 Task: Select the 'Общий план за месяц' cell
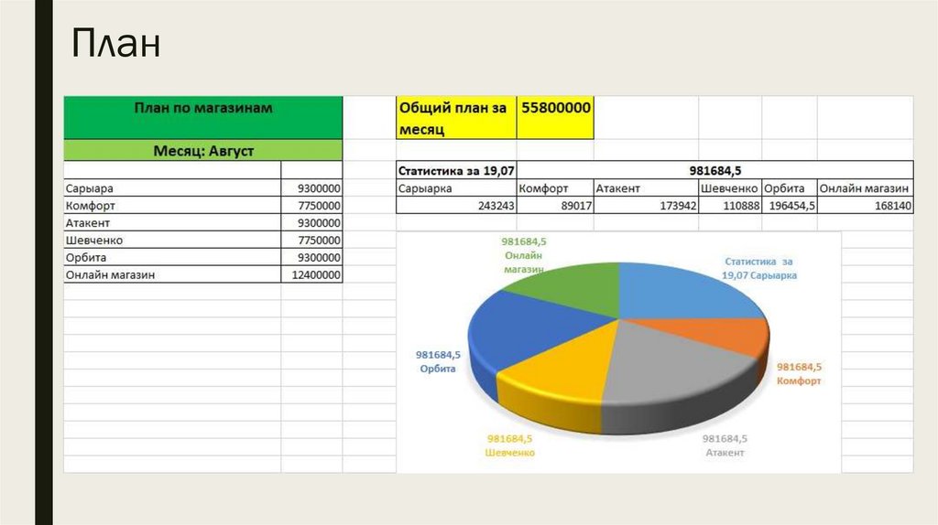tap(456, 118)
